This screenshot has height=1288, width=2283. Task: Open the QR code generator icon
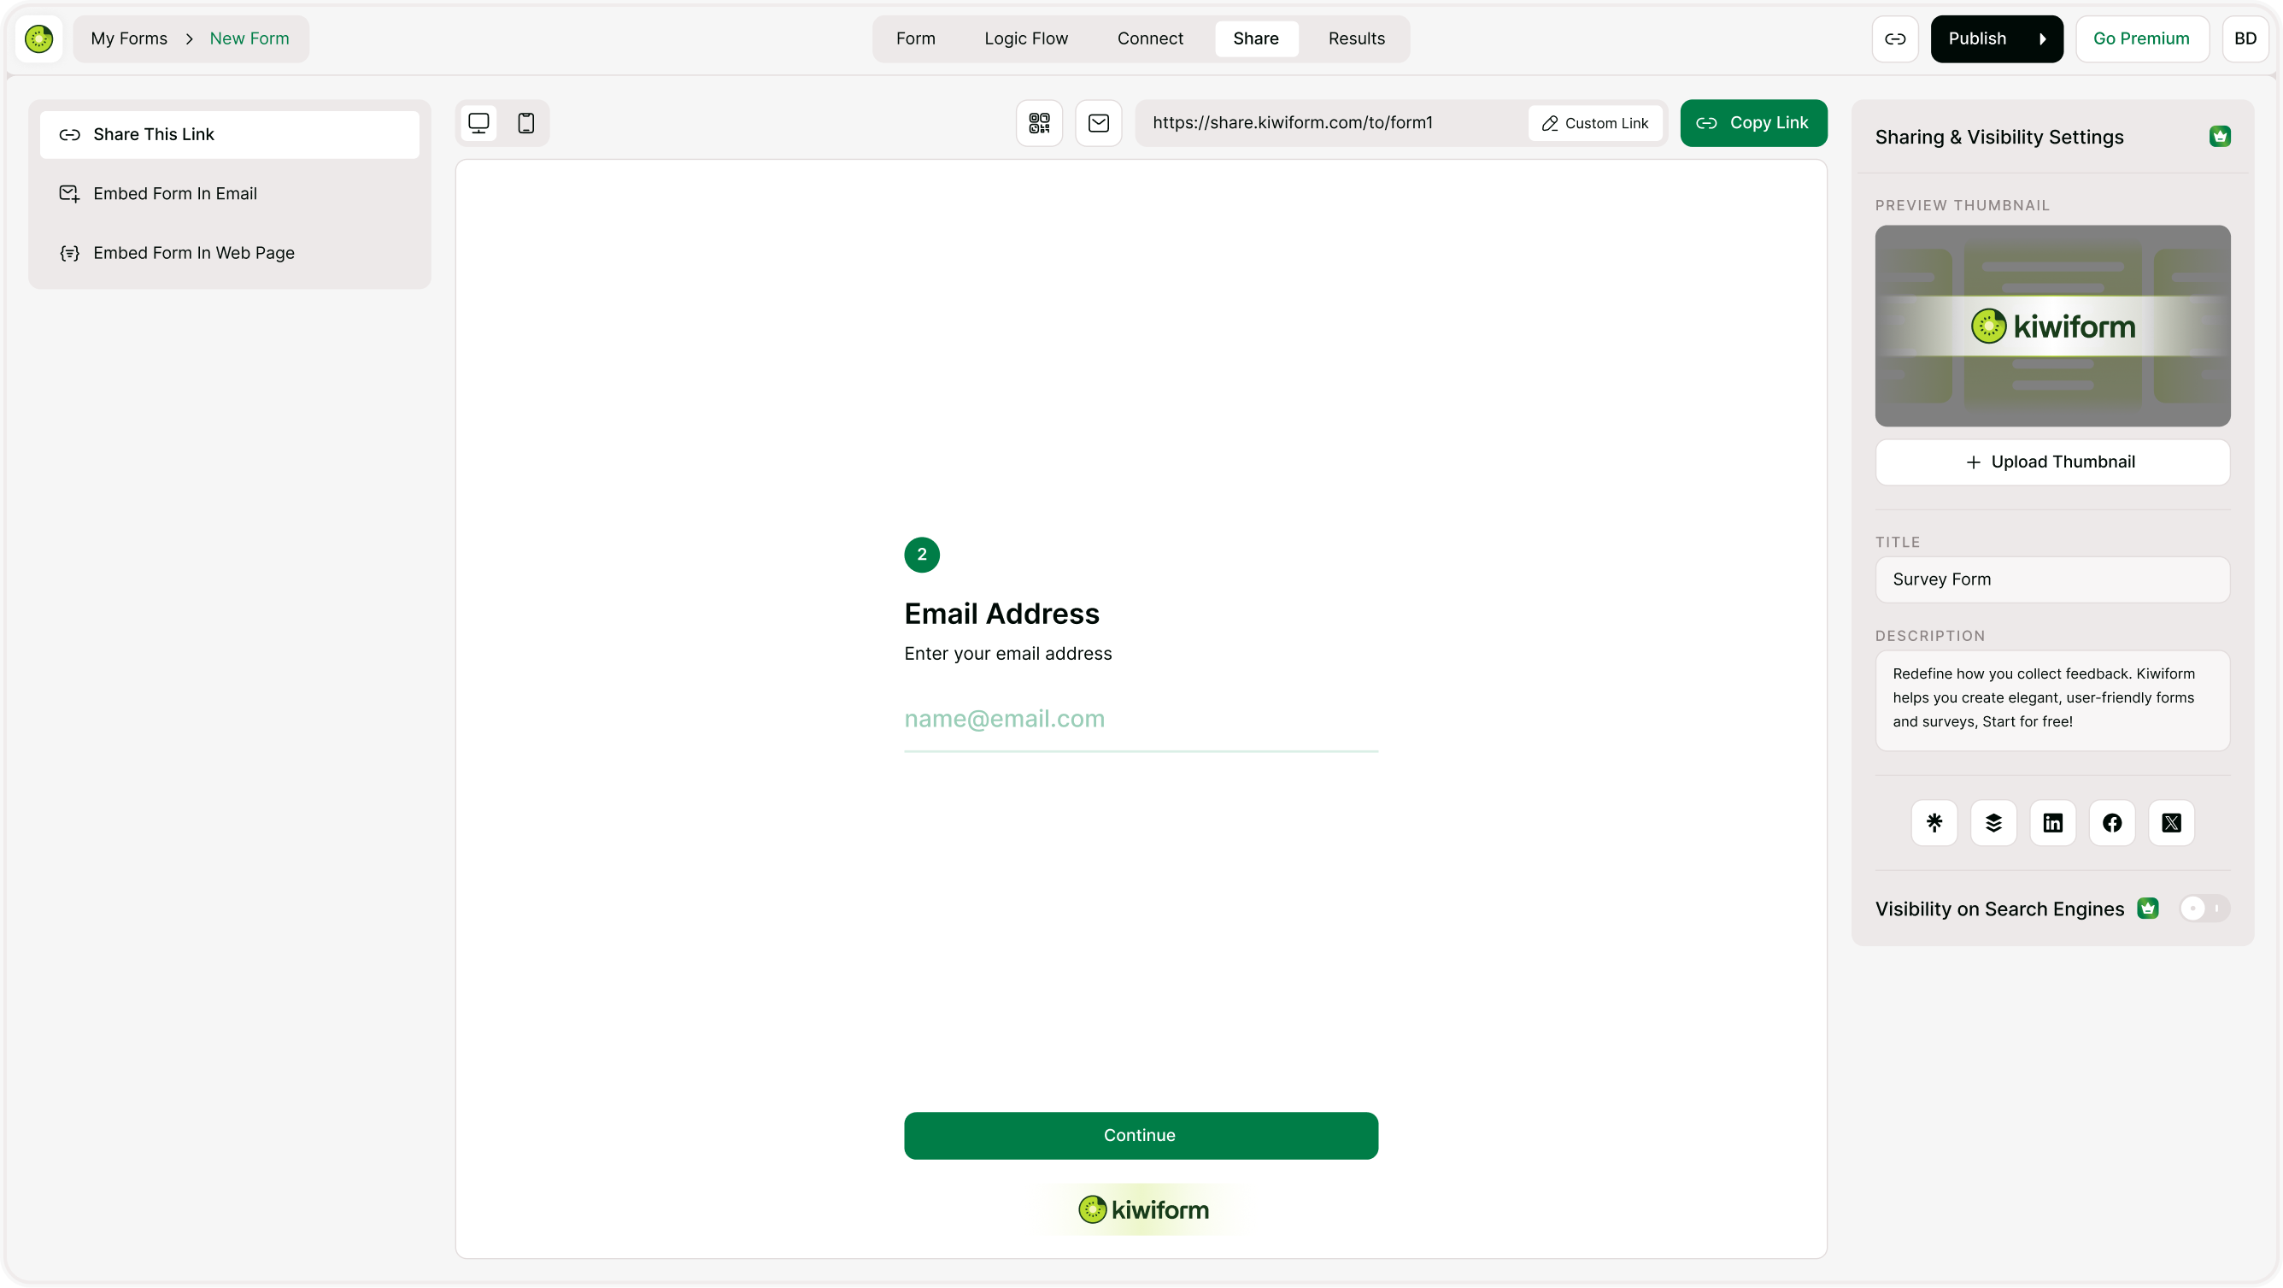pos(1039,123)
